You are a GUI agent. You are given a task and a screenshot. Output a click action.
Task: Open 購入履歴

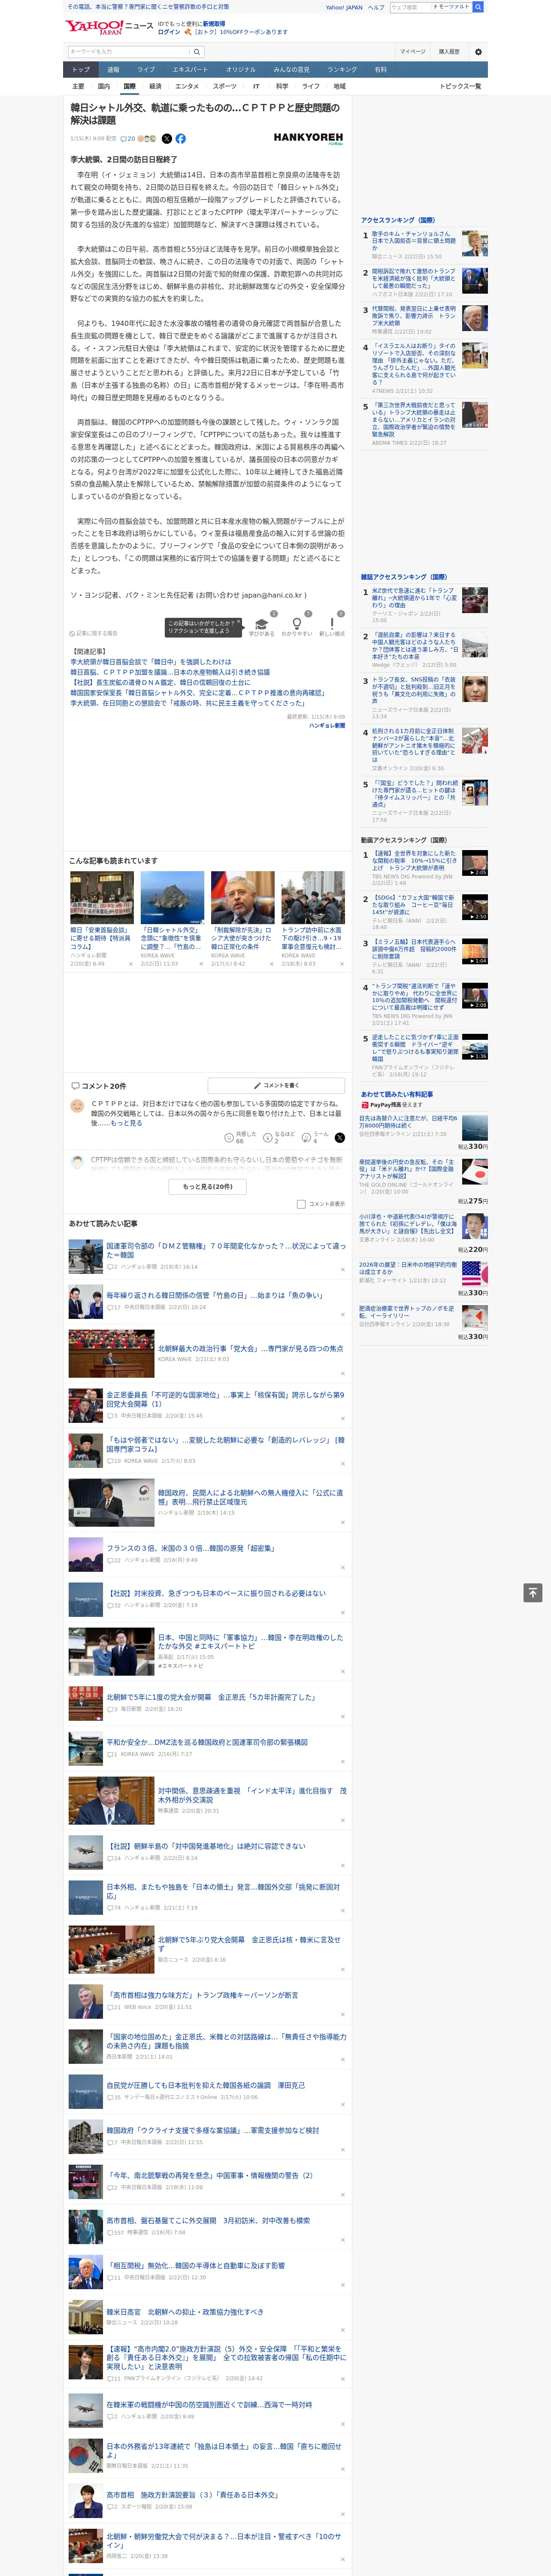[449, 52]
